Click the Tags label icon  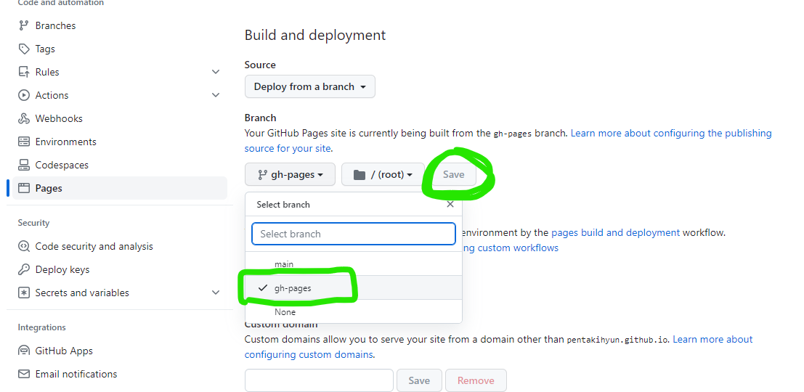[23, 49]
